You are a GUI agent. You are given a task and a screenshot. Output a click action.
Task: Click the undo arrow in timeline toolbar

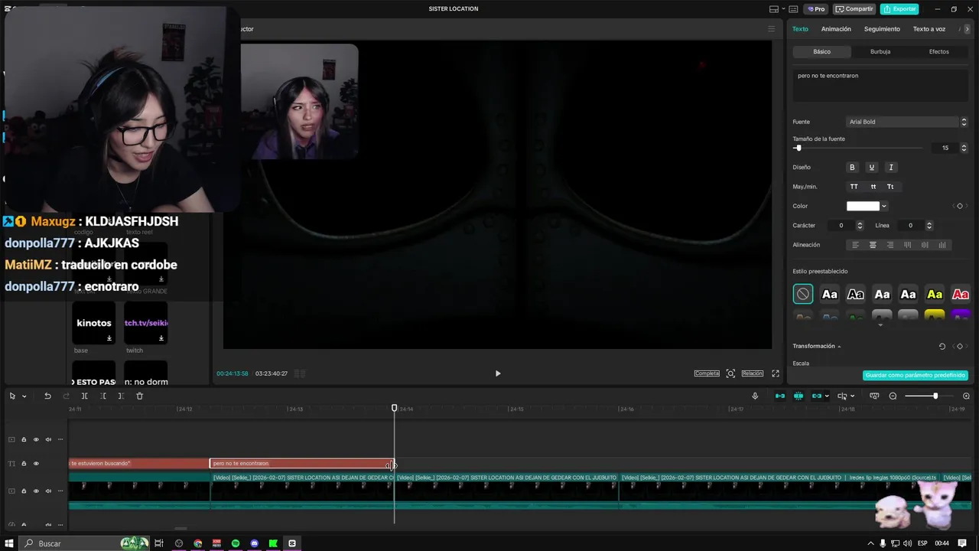(47, 396)
